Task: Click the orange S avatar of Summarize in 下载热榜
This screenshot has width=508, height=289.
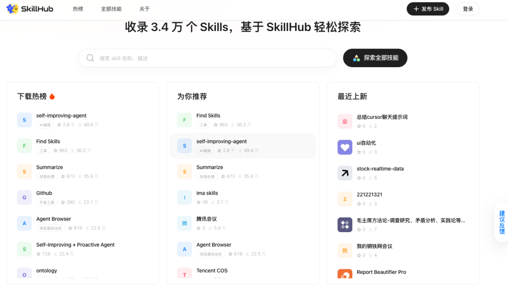Action: (24, 172)
